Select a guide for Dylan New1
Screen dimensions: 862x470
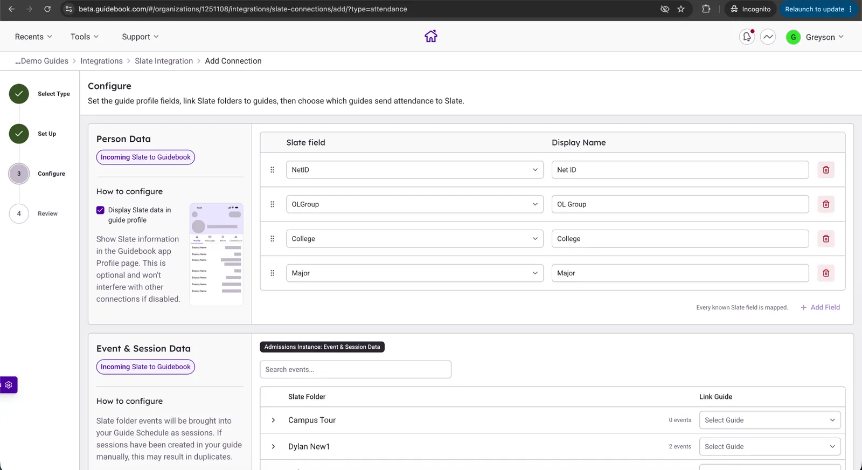[x=770, y=447]
